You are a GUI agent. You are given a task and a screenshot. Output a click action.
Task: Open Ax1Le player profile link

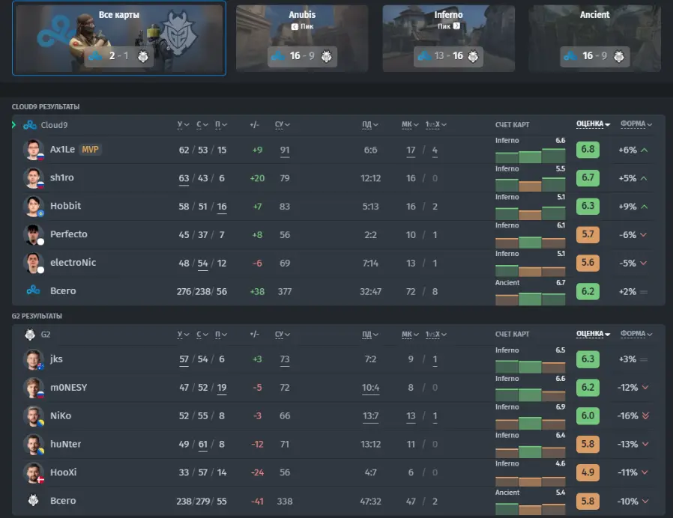click(62, 149)
